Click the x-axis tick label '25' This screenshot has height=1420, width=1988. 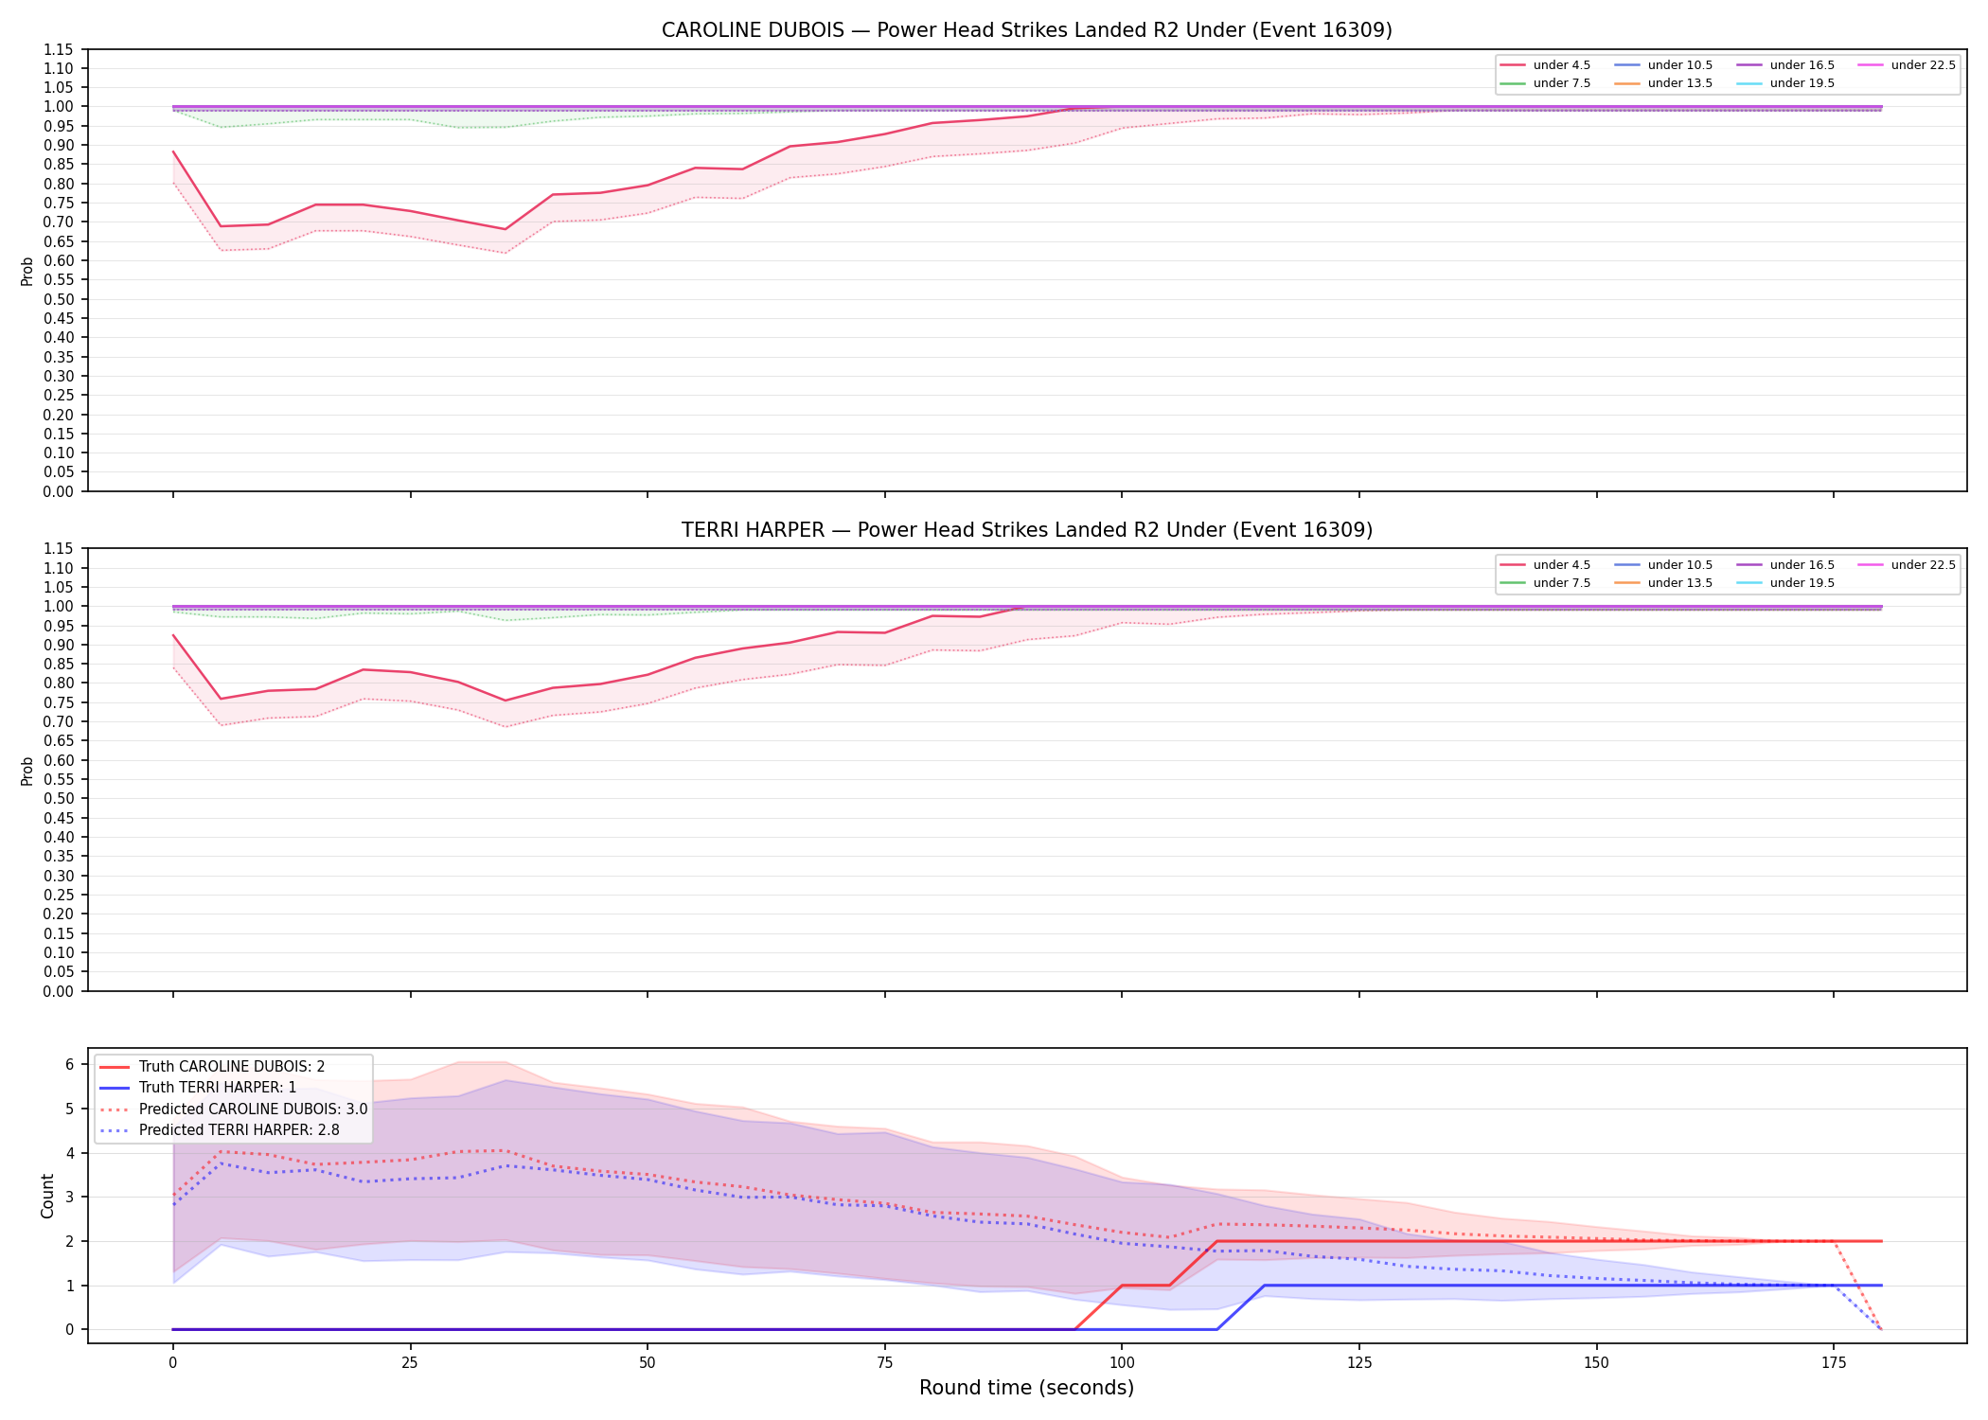410,1363
